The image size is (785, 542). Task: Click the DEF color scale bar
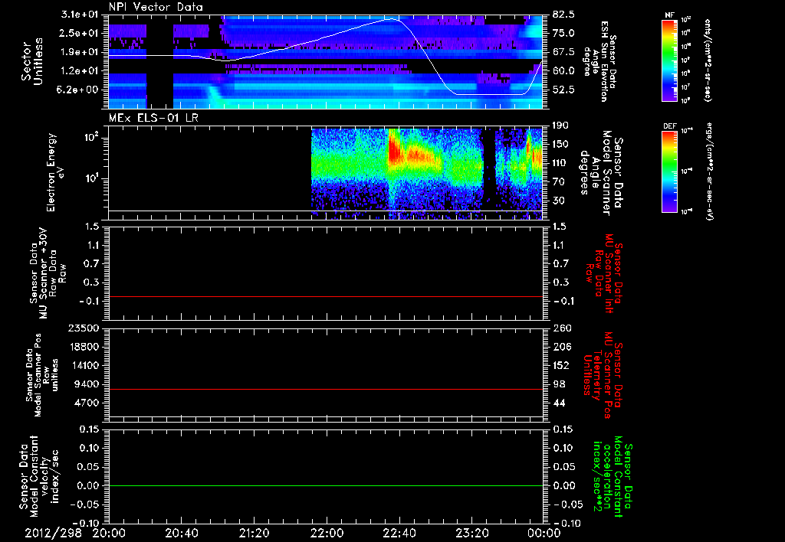[x=670, y=171]
